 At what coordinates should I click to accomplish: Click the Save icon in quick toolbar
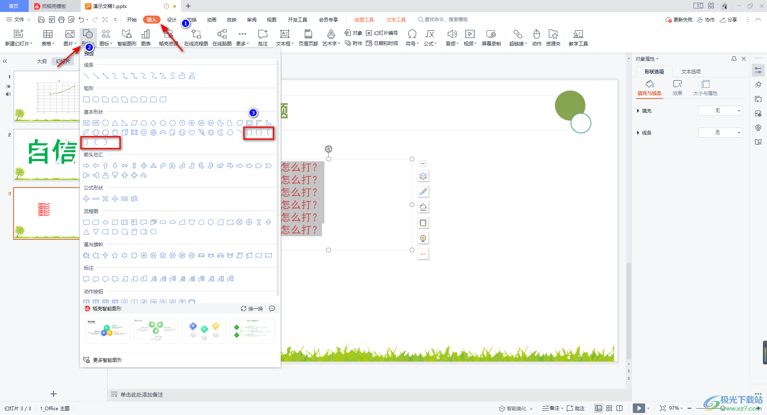pos(41,20)
